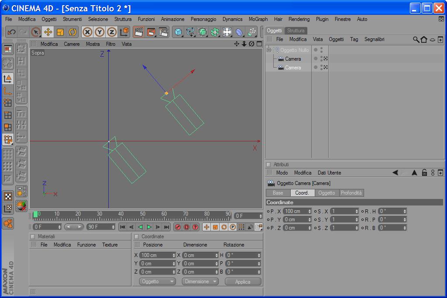The image size is (447, 298).
Task: Click search magnifier in object manager
Action: 416,39
